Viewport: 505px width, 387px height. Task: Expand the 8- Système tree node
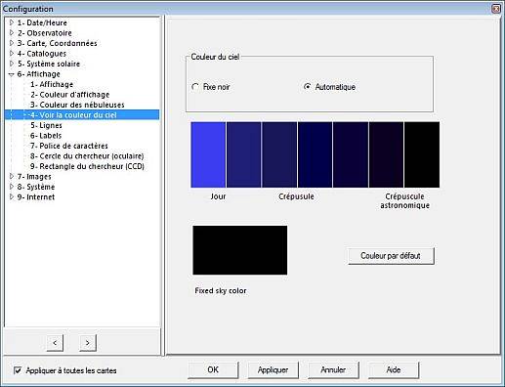(12, 187)
